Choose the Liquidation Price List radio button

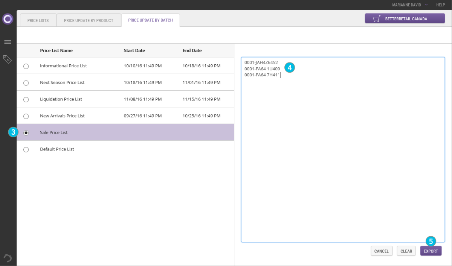[x=26, y=100]
